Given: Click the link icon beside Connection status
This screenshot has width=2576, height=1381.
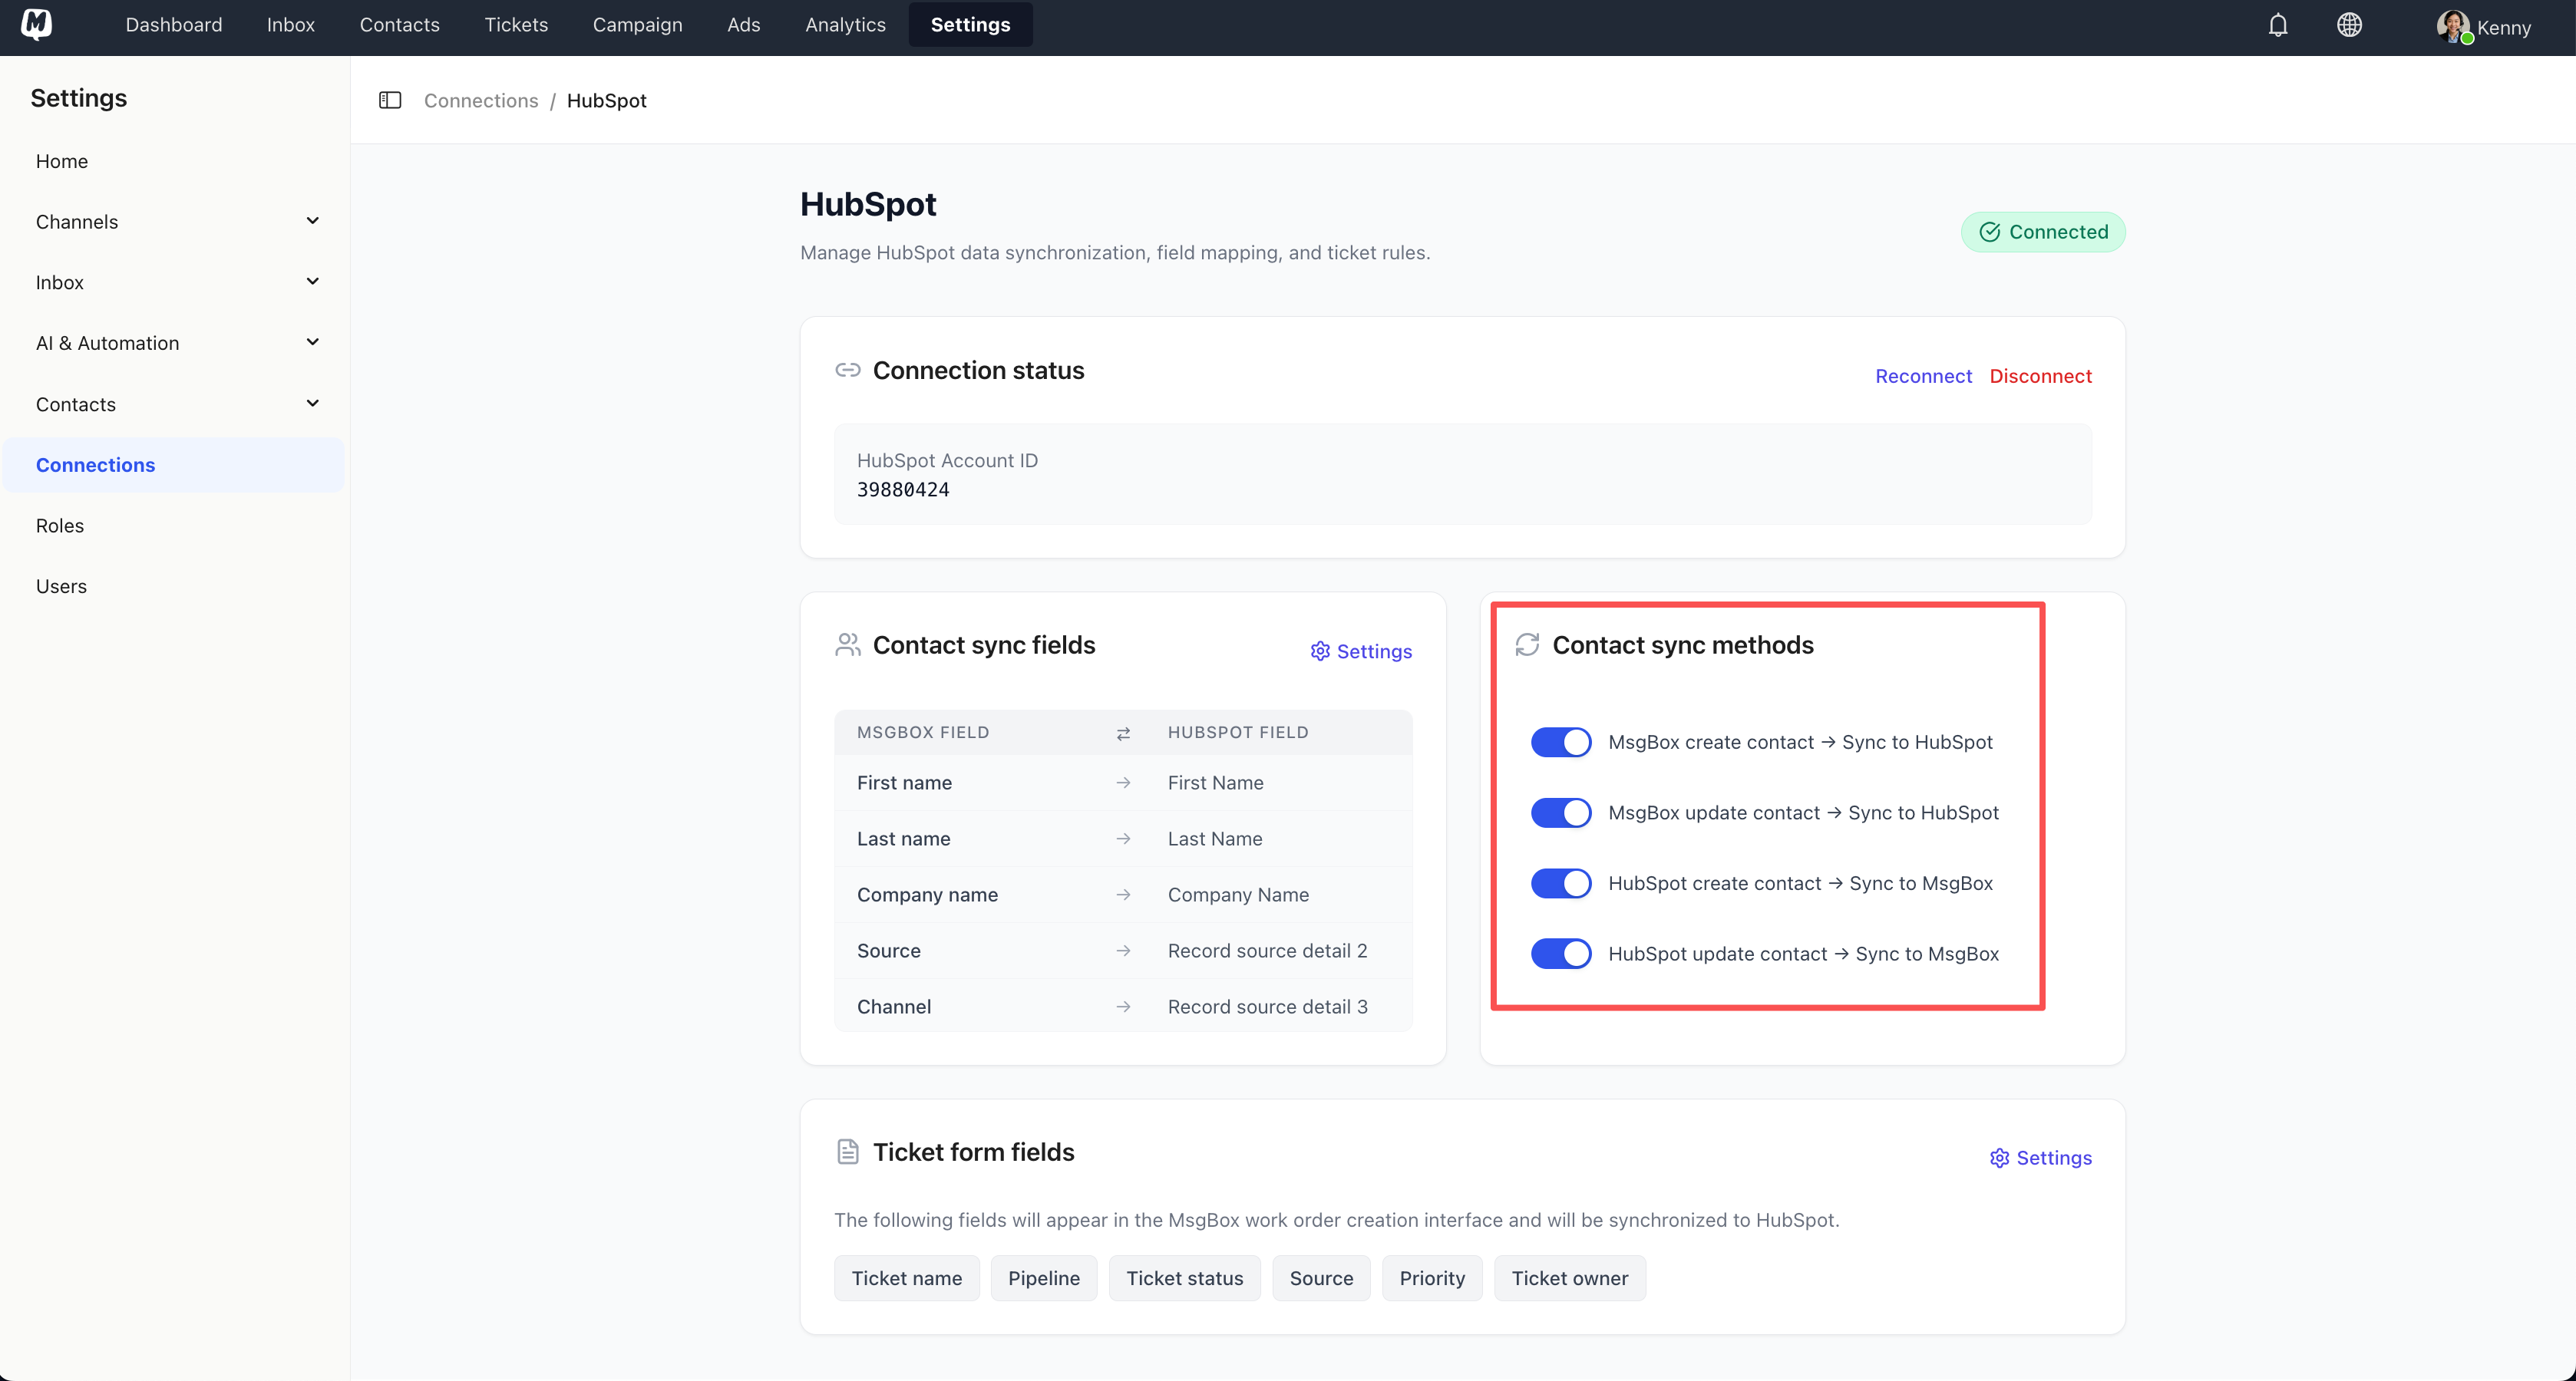Looking at the screenshot, I should (x=848, y=370).
